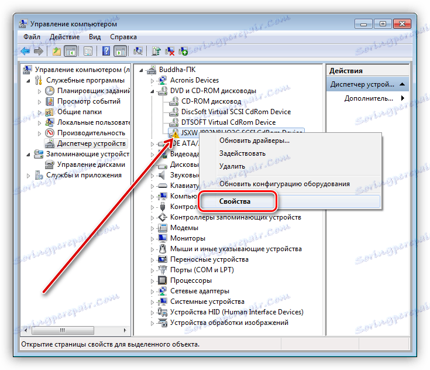Select DiscSoft Virtual SCSI CdRom Device
The image size is (430, 370).
[x=236, y=112]
